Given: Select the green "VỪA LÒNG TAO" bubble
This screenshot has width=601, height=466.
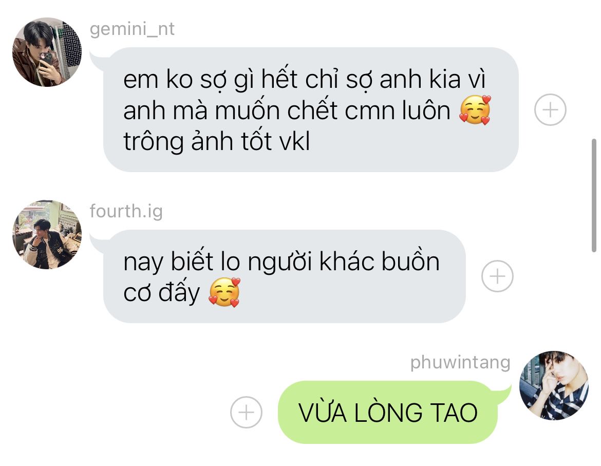Looking at the screenshot, I should click(388, 413).
